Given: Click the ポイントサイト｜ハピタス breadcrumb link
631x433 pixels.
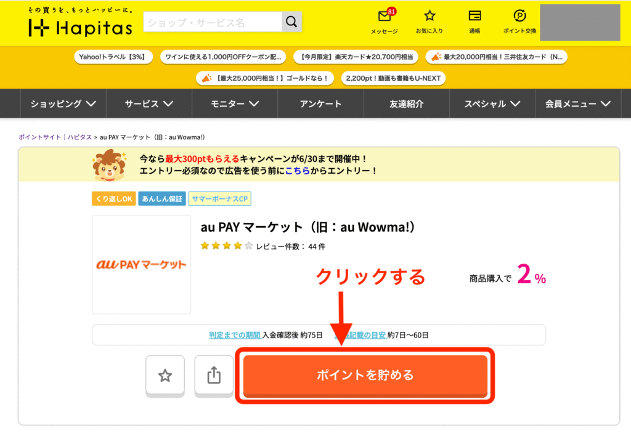Looking at the screenshot, I should click(x=55, y=137).
